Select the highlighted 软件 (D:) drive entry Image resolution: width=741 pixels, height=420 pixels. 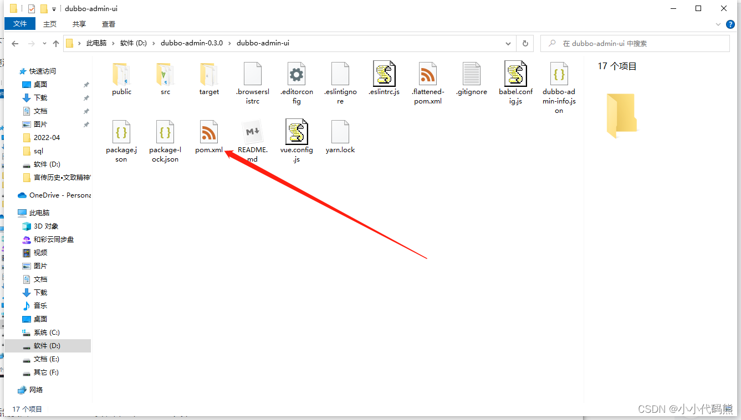coord(47,345)
